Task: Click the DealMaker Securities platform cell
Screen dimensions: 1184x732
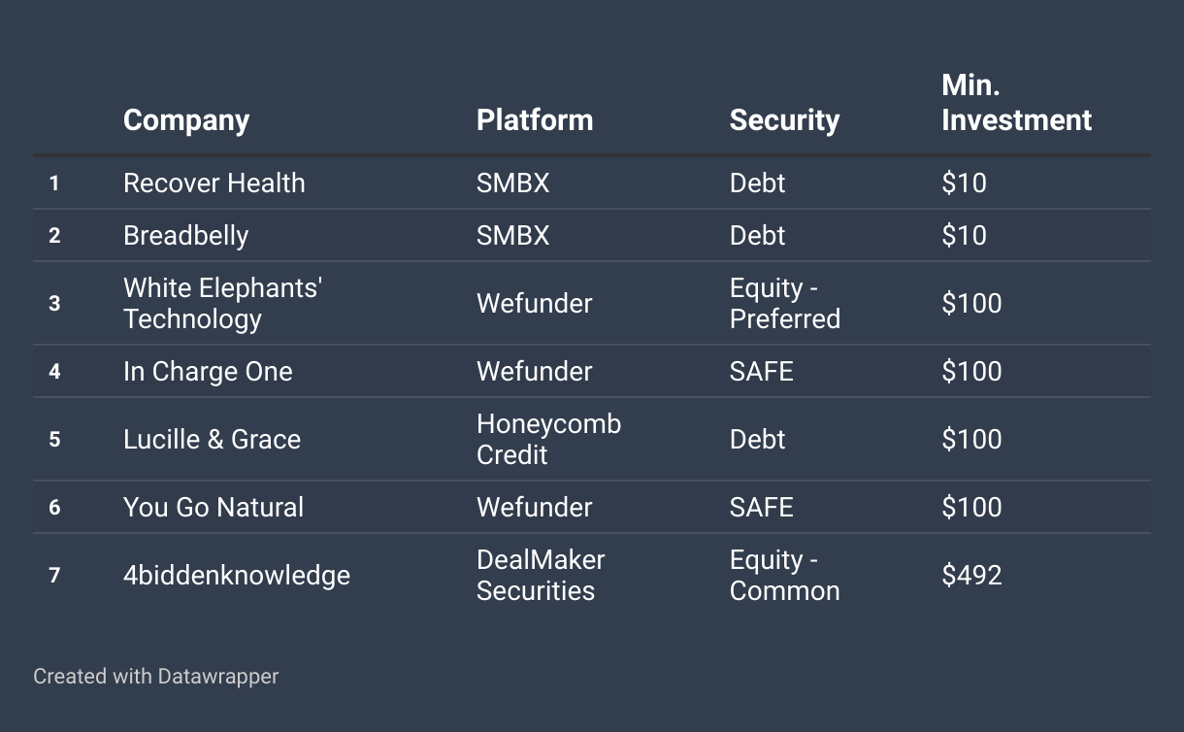Action: pyautogui.click(x=541, y=575)
